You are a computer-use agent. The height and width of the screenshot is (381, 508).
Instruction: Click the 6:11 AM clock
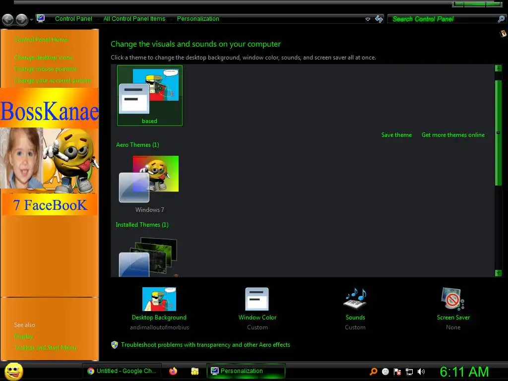(x=464, y=372)
